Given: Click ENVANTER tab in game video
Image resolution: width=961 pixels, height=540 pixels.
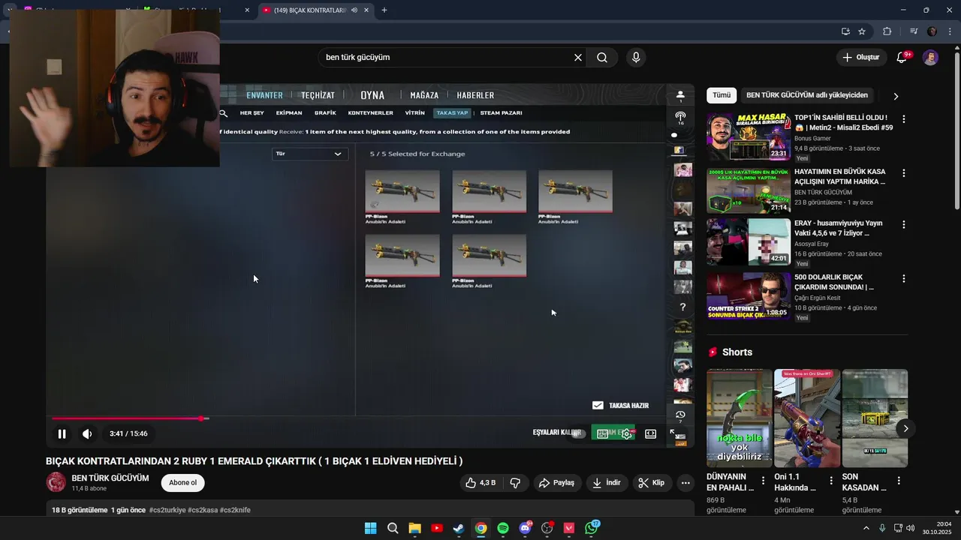Looking at the screenshot, I should (264, 95).
